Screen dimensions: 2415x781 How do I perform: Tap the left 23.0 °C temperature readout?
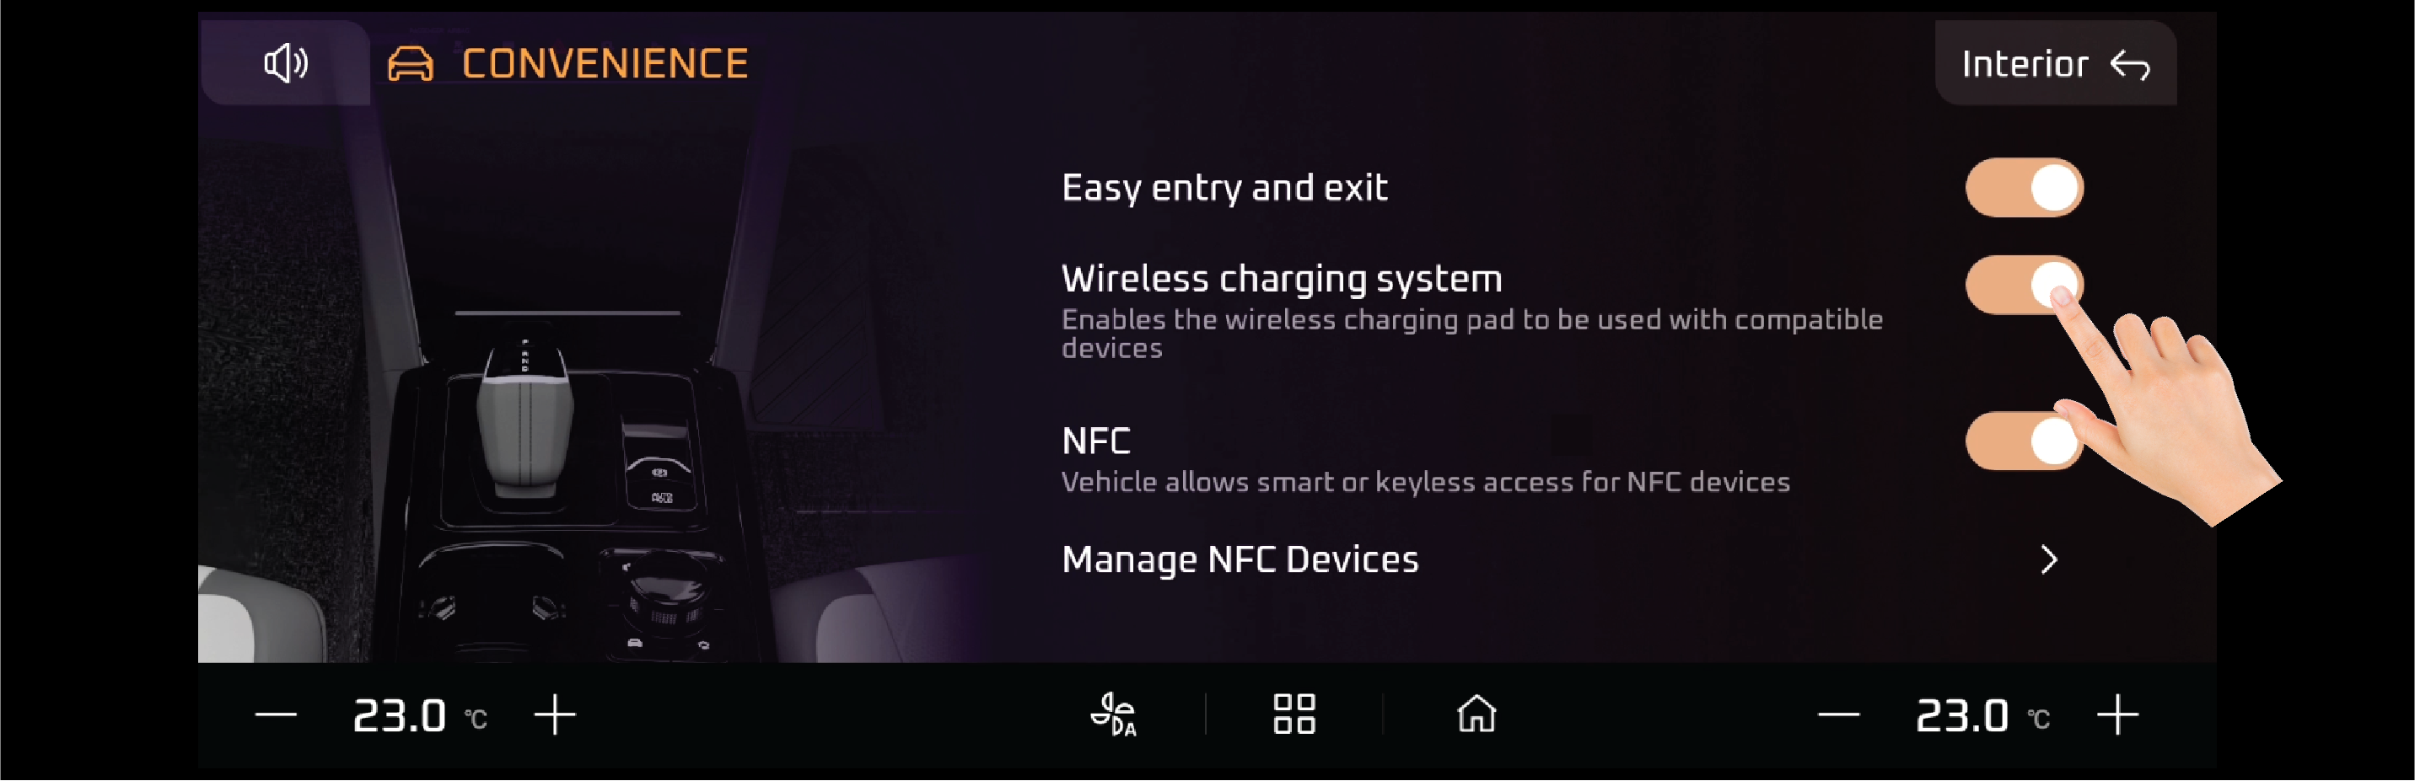(419, 716)
